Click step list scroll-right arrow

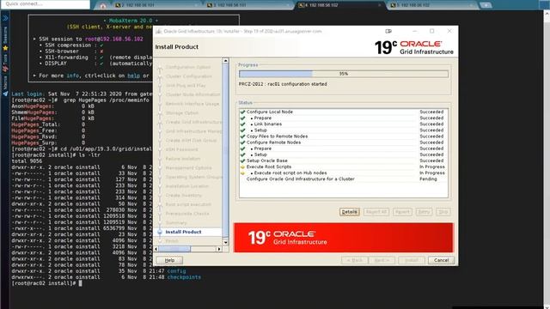pos(219,249)
